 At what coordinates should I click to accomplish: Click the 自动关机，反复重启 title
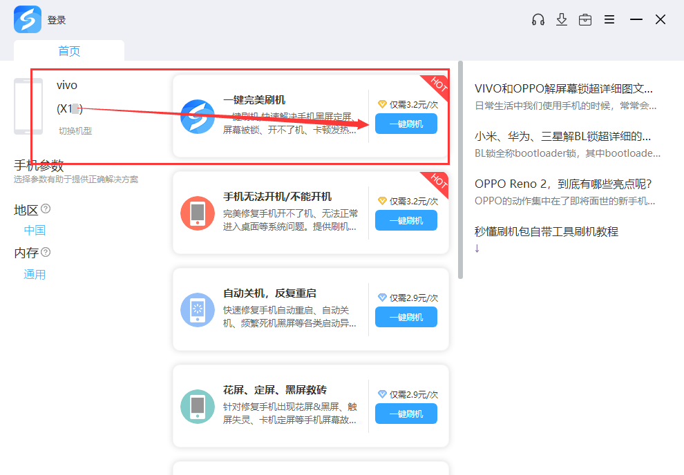(269, 293)
